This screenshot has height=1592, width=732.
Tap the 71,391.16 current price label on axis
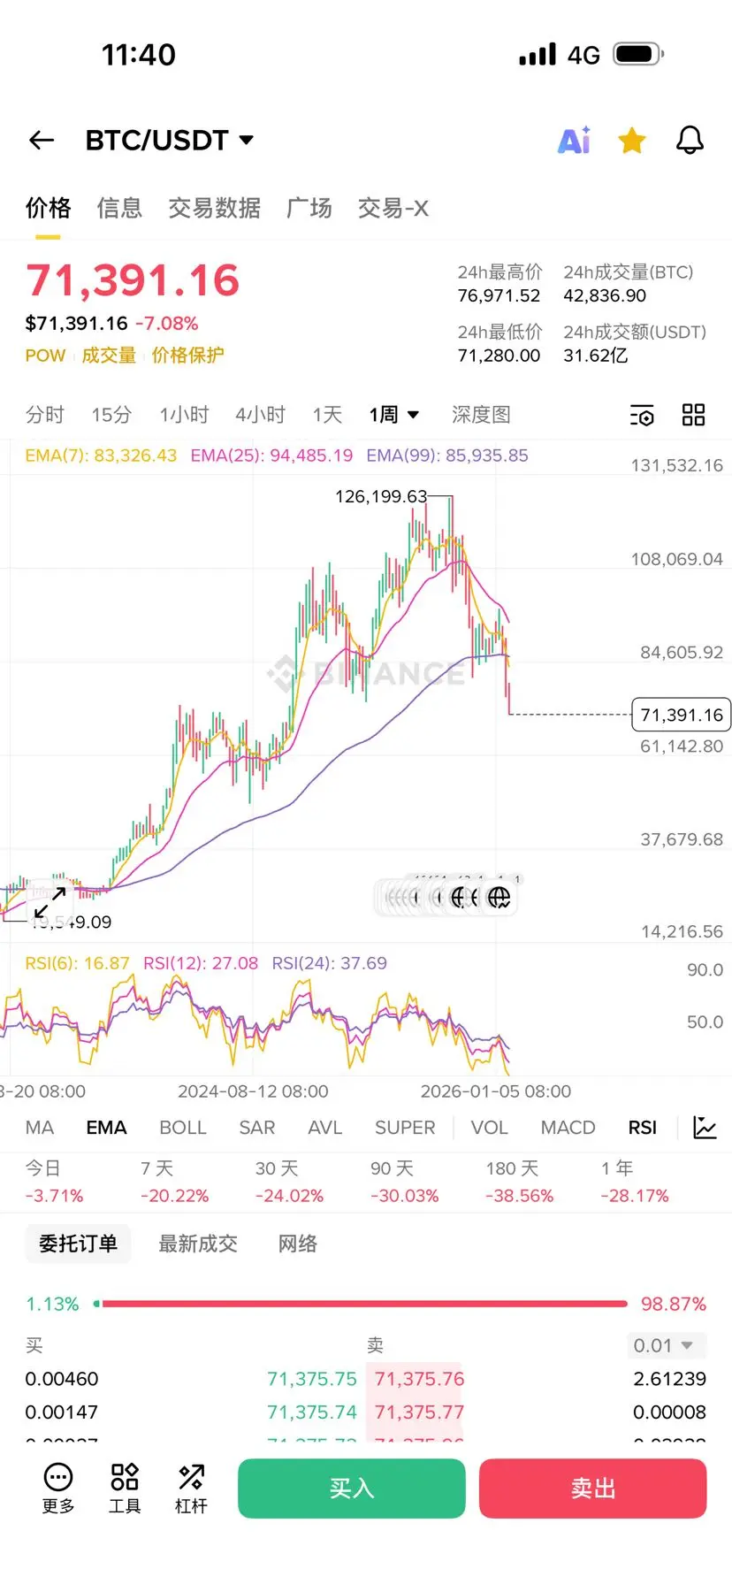tap(682, 715)
